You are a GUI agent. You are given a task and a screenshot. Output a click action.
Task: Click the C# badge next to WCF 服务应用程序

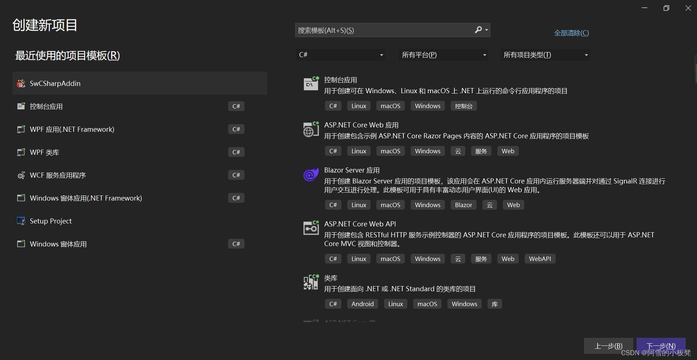pyautogui.click(x=236, y=175)
